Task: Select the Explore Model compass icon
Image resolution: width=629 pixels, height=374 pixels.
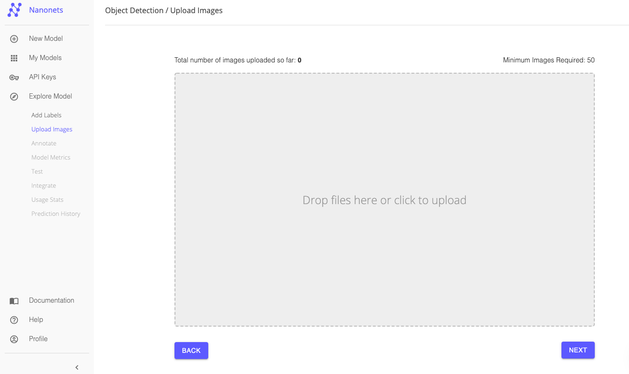Action: click(x=14, y=97)
